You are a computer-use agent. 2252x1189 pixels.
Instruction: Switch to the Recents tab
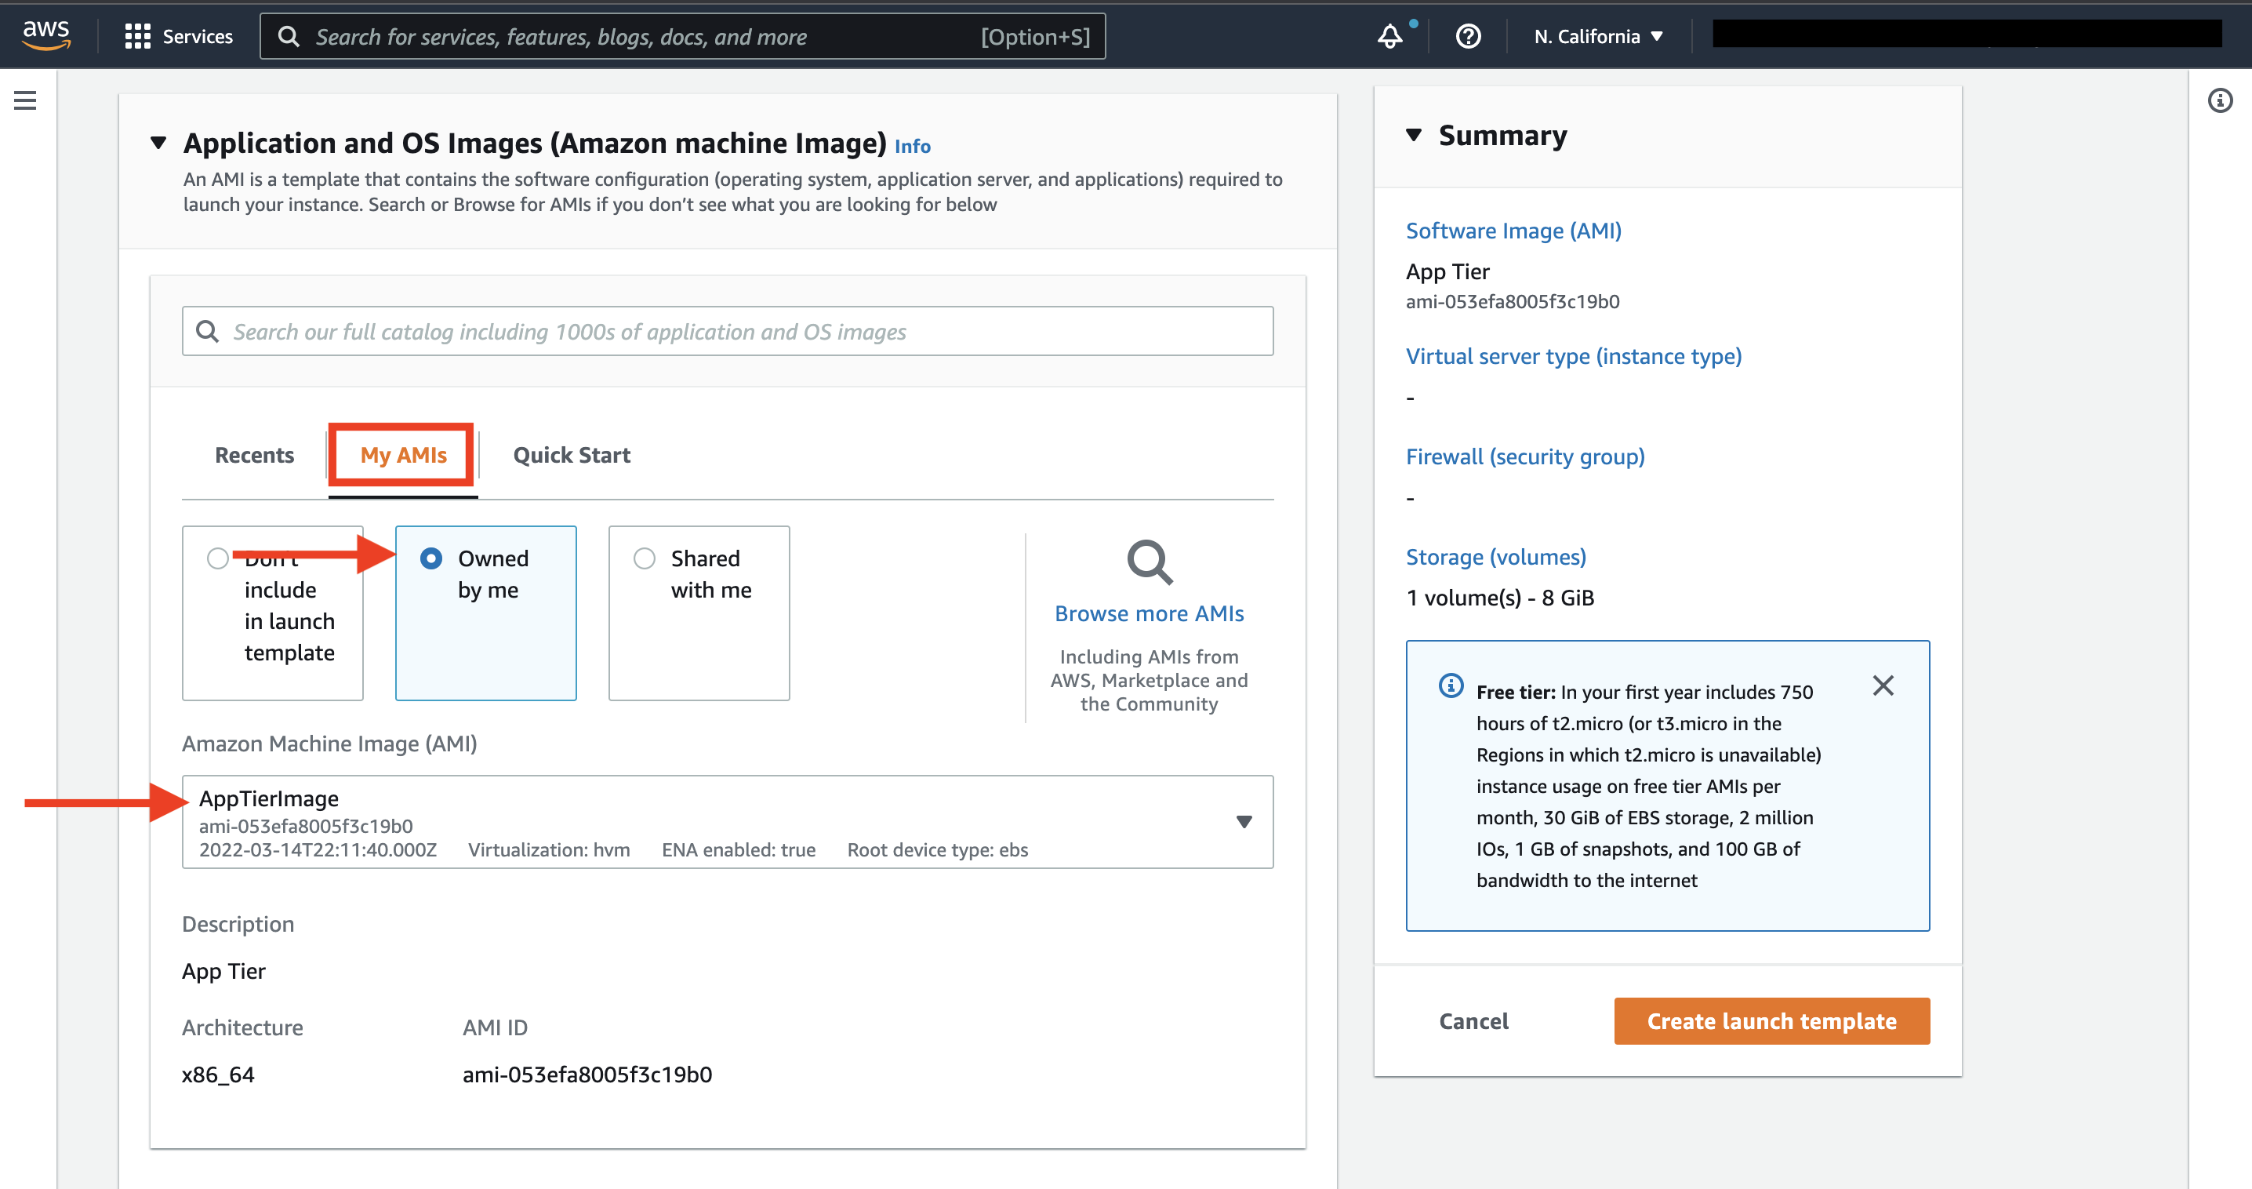(254, 456)
